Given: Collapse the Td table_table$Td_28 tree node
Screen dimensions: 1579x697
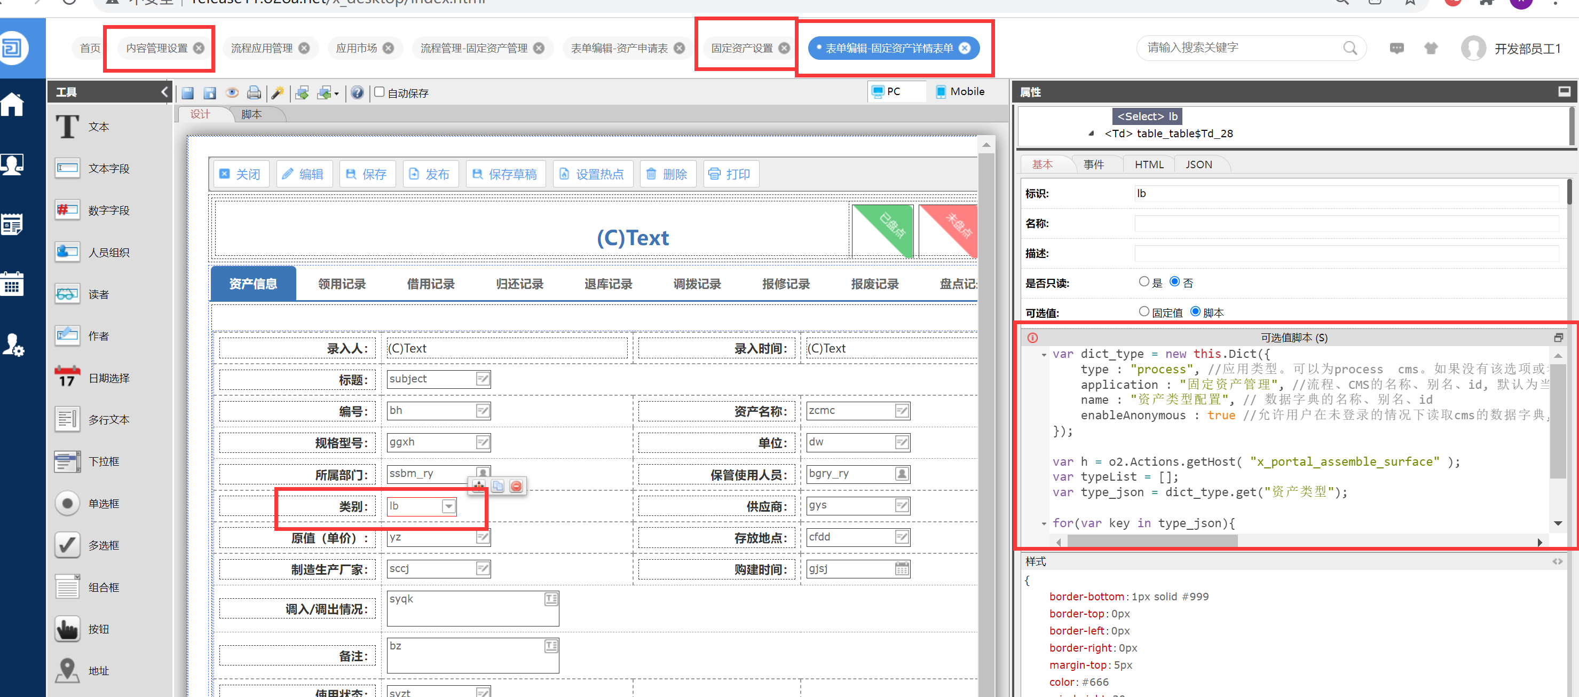Looking at the screenshot, I should coord(1091,133).
